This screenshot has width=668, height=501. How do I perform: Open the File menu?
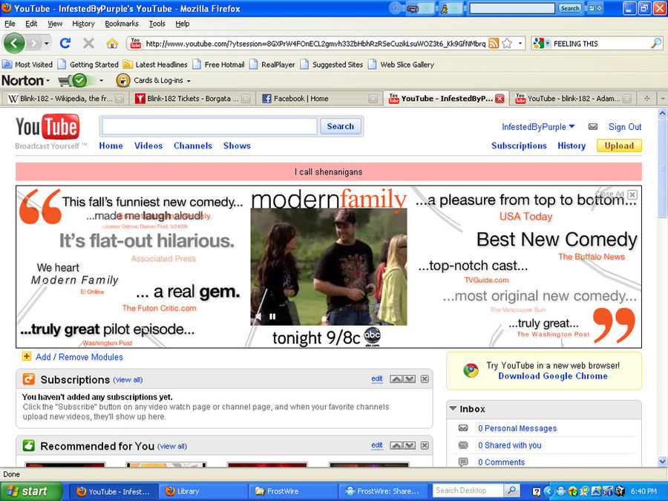click(10, 24)
